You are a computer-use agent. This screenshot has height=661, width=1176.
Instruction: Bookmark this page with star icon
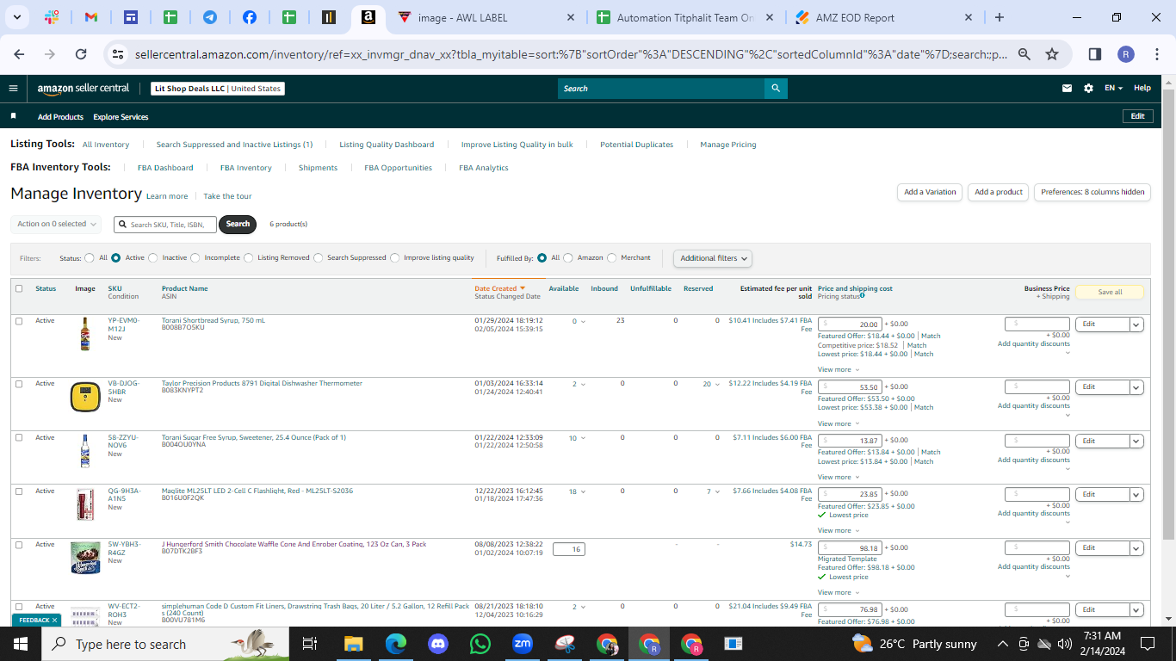point(1052,54)
